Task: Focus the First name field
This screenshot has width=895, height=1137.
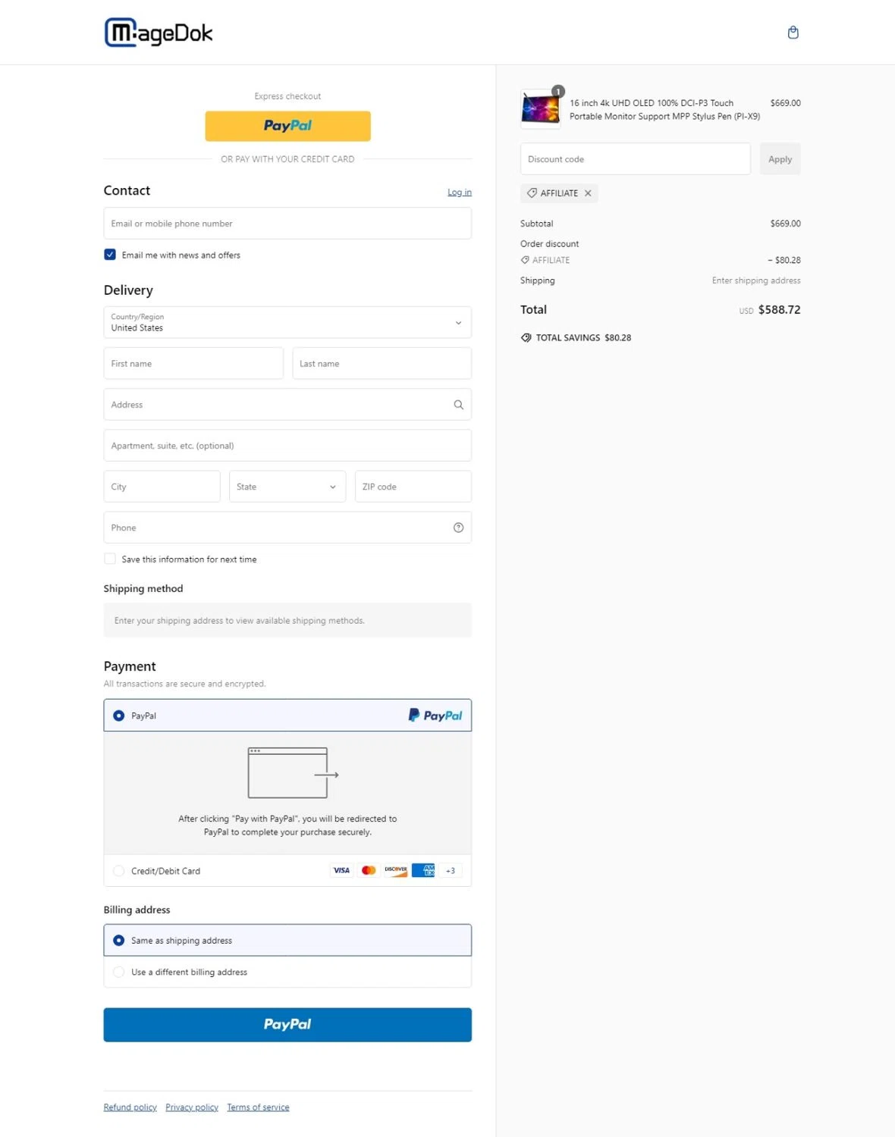Action: pyautogui.click(x=193, y=364)
